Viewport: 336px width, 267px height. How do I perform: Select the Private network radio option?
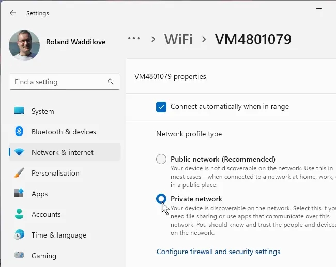(161, 199)
